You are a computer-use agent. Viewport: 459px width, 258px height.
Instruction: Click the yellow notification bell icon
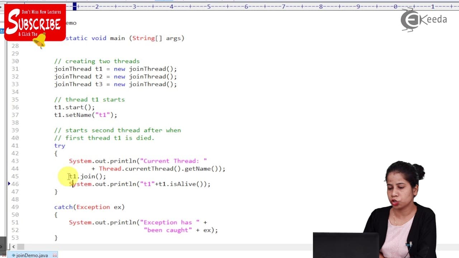coord(40,40)
